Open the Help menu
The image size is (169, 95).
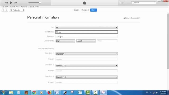[x=37, y=7]
